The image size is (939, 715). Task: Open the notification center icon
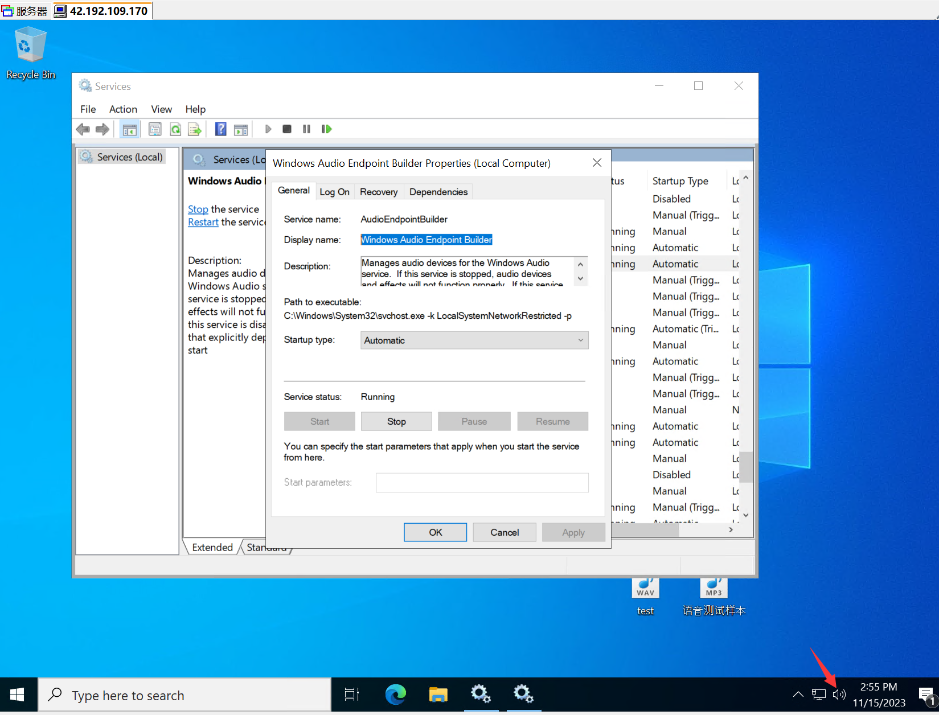click(x=926, y=695)
